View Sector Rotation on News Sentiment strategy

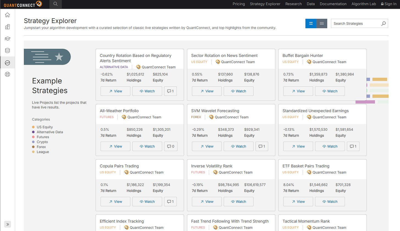(207, 91)
